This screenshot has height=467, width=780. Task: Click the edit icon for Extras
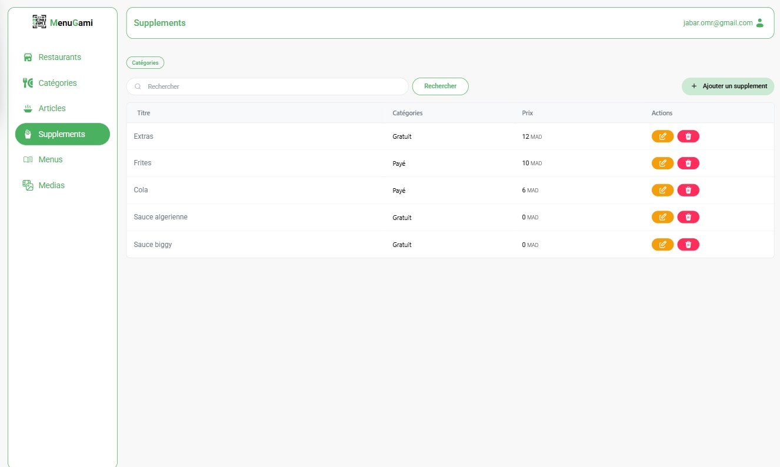[662, 136]
